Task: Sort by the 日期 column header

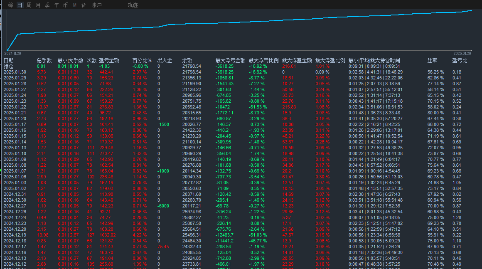Action: [9, 60]
